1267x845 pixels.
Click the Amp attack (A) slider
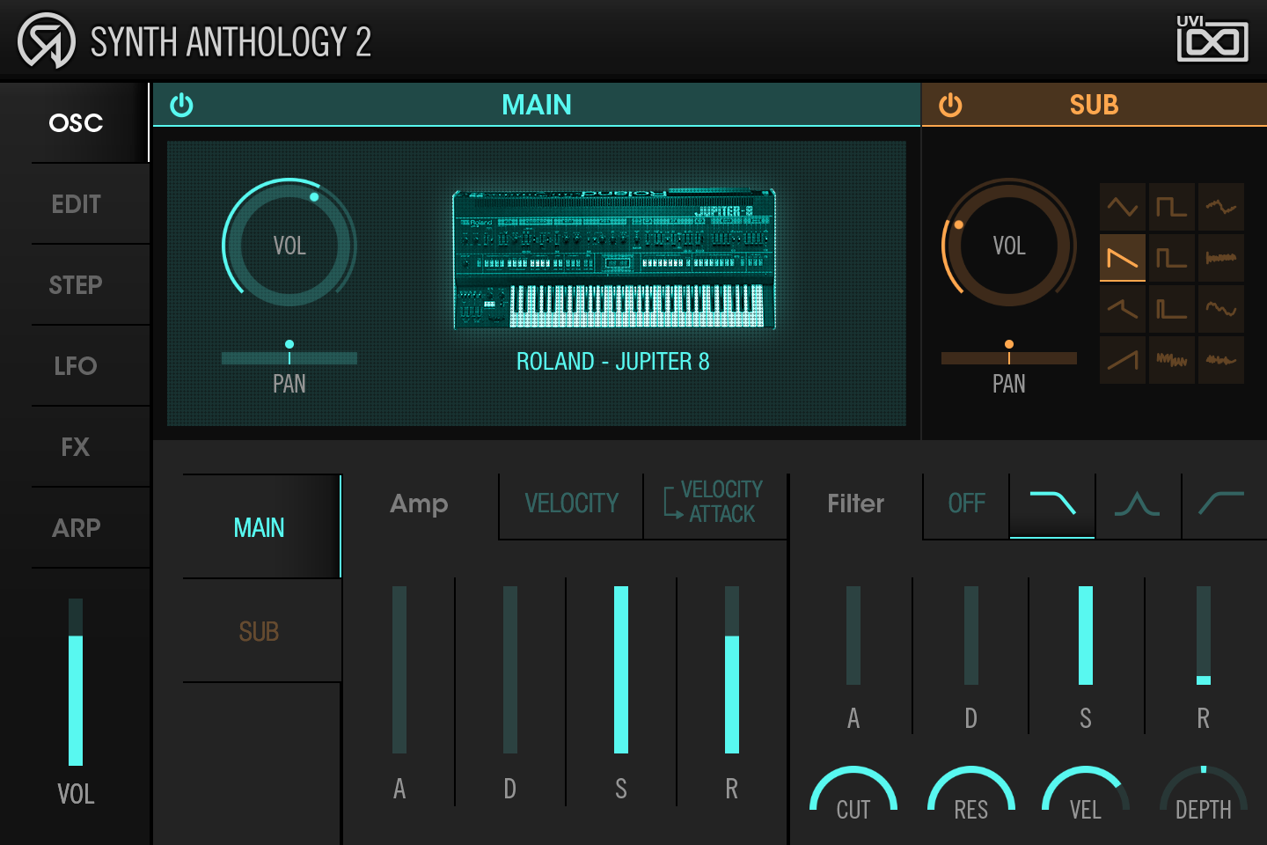[399, 670]
